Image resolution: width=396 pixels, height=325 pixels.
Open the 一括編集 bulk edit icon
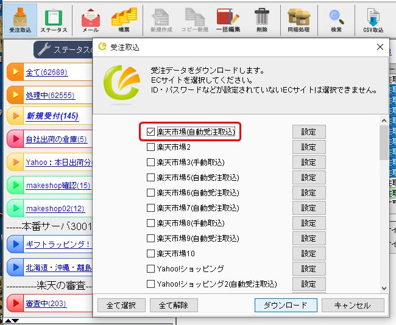tap(228, 21)
